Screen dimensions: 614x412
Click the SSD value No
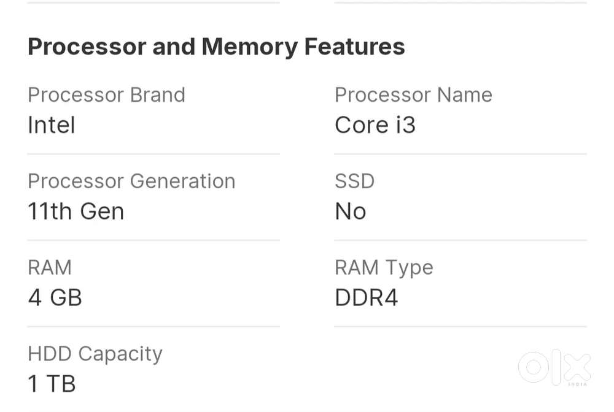(x=351, y=212)
